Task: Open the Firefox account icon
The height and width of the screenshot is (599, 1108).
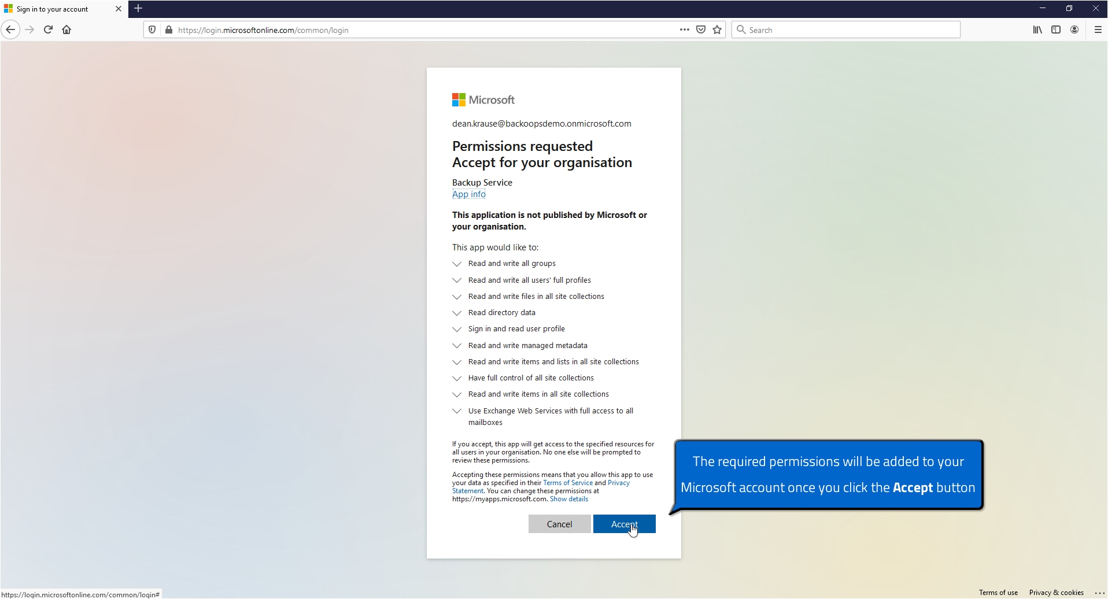Action: click(1074, 29)
